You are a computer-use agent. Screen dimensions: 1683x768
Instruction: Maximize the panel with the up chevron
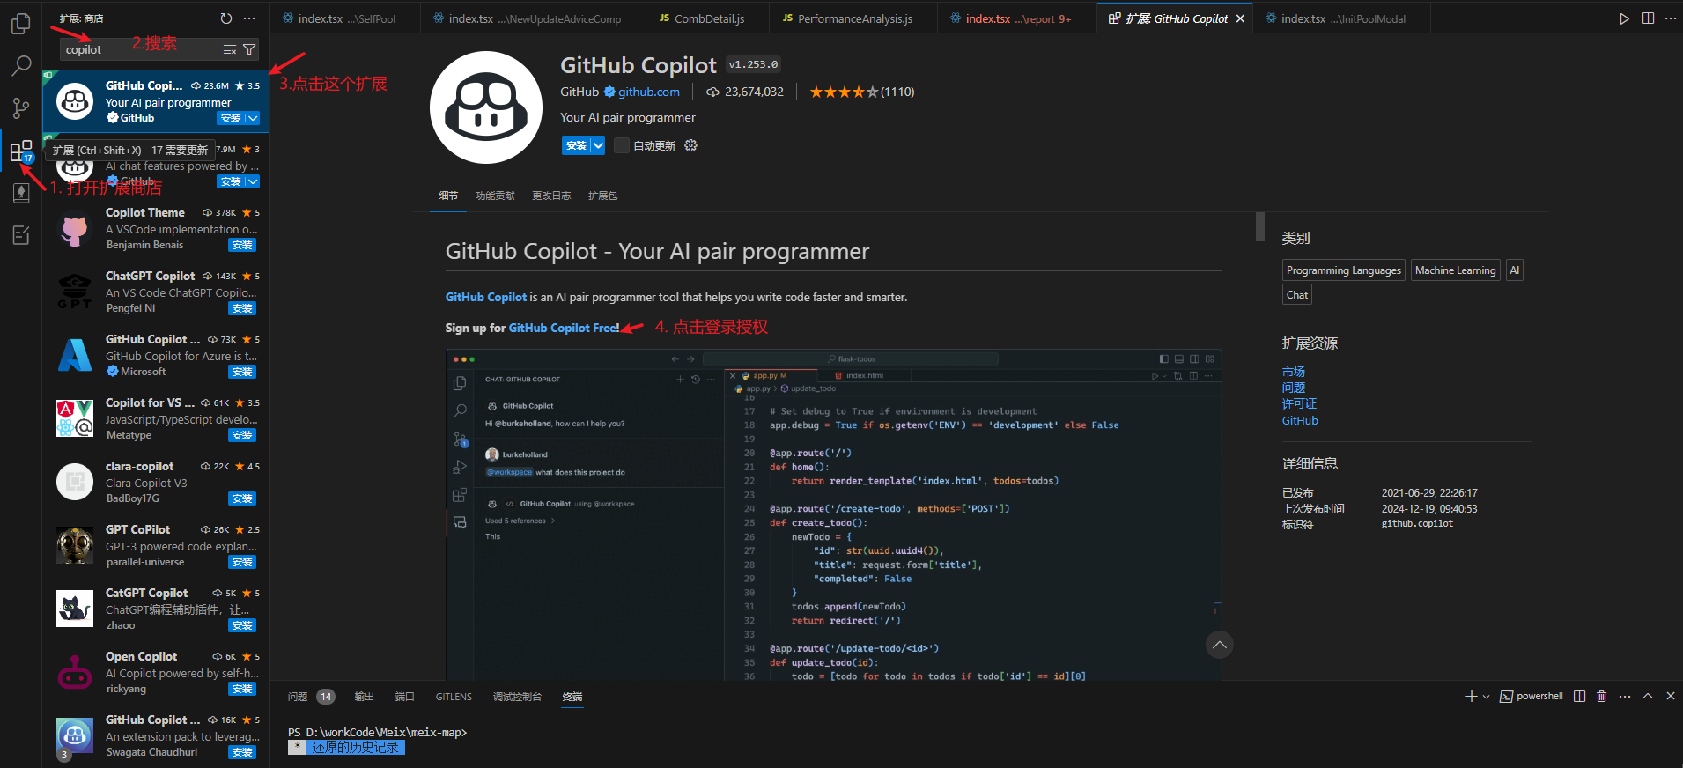pos(1648,696)
